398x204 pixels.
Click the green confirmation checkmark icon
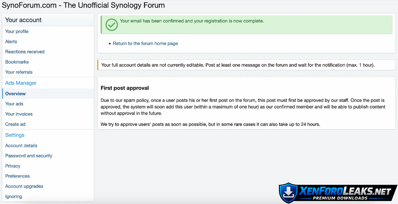click(x=111, y=24)
